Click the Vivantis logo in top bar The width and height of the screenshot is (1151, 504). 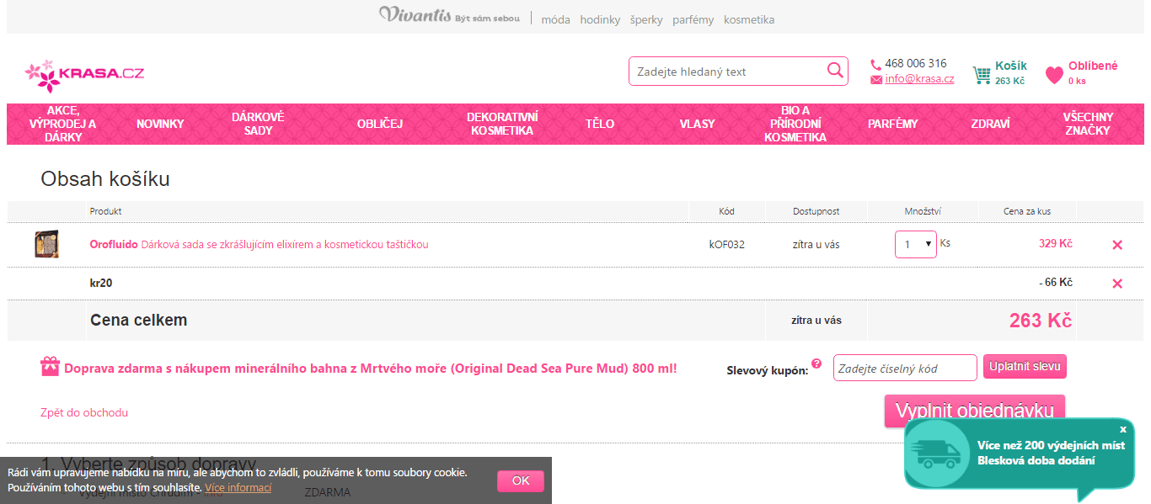pos(449,16)
